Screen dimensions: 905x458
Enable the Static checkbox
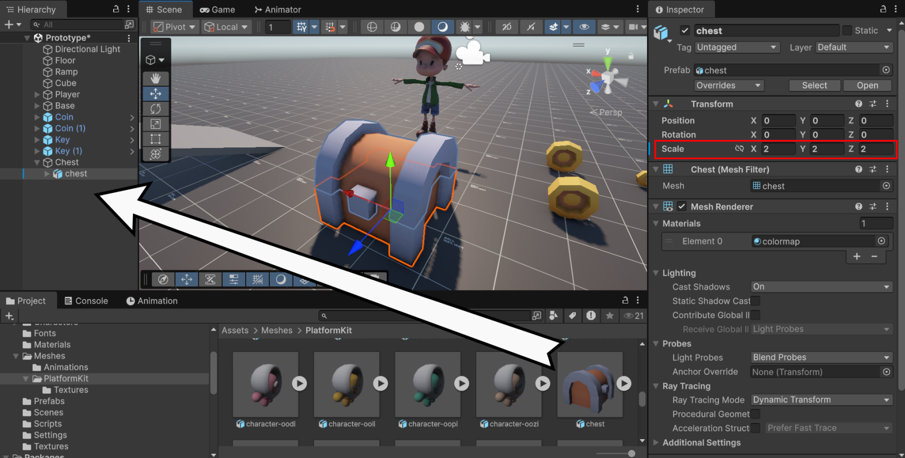(x=847, y=31)
